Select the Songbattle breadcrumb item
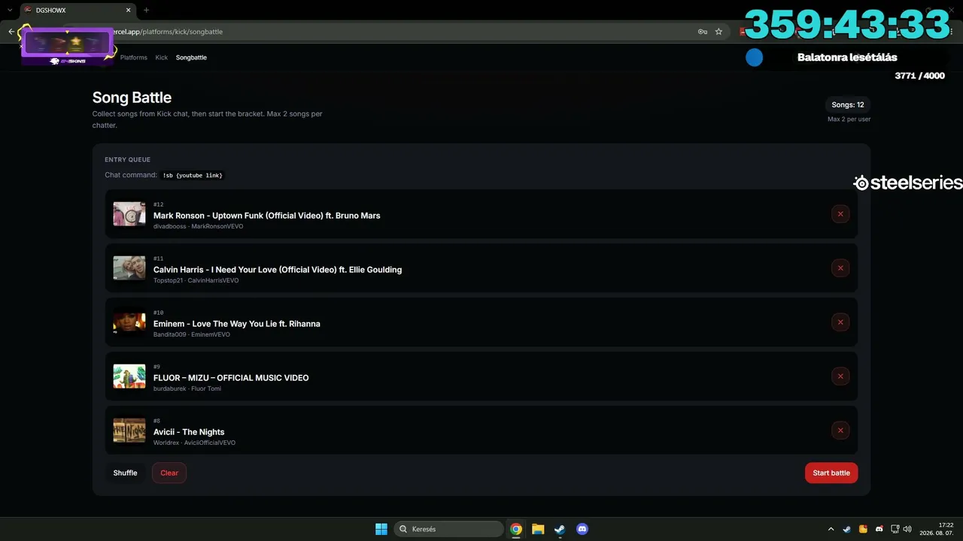 [x=191, y=57]
